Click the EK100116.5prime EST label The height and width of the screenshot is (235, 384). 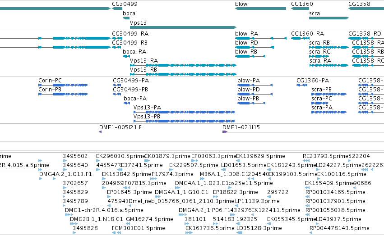[x=342, y=174]
